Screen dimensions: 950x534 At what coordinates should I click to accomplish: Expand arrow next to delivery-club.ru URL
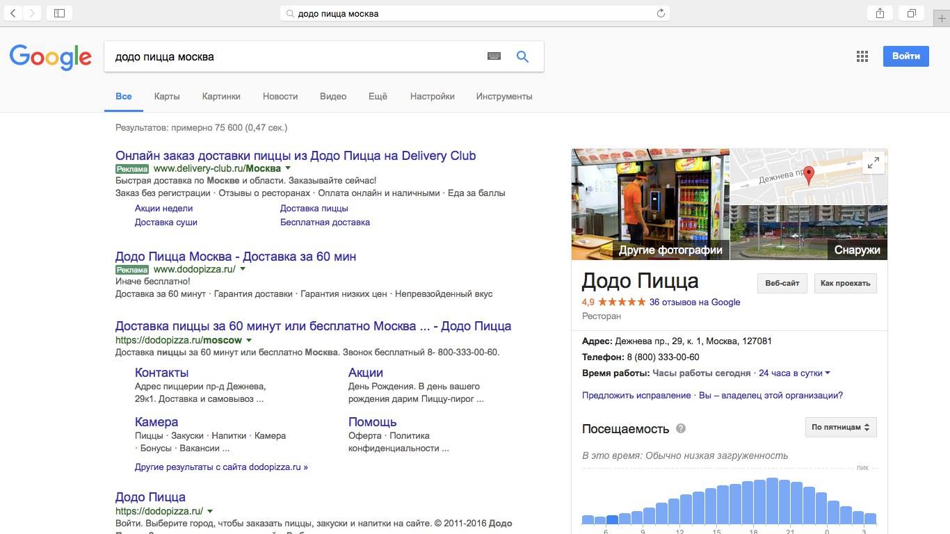(x=288, y=168)
